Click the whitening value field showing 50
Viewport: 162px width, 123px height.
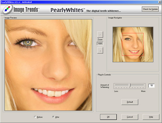pyautogui.click(x=151, y=86)
